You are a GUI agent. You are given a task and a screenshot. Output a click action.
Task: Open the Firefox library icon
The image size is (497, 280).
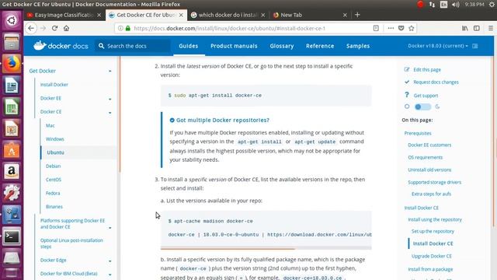tap(465, 28)
